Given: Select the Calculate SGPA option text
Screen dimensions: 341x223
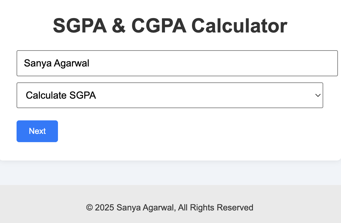Looking at the screenshot, I should 61,95.
